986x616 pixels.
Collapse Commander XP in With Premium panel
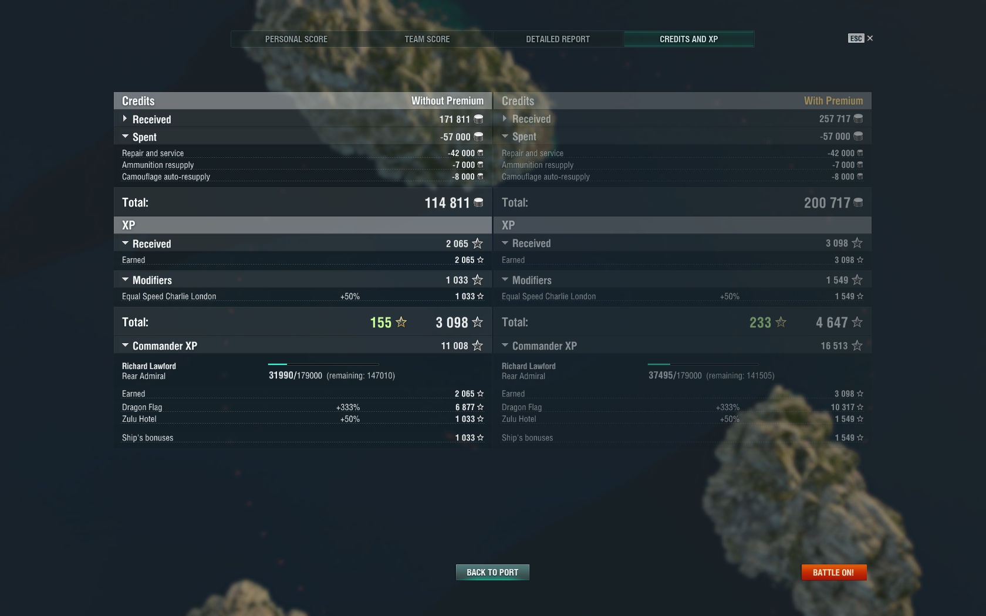(x=505, y=346)
